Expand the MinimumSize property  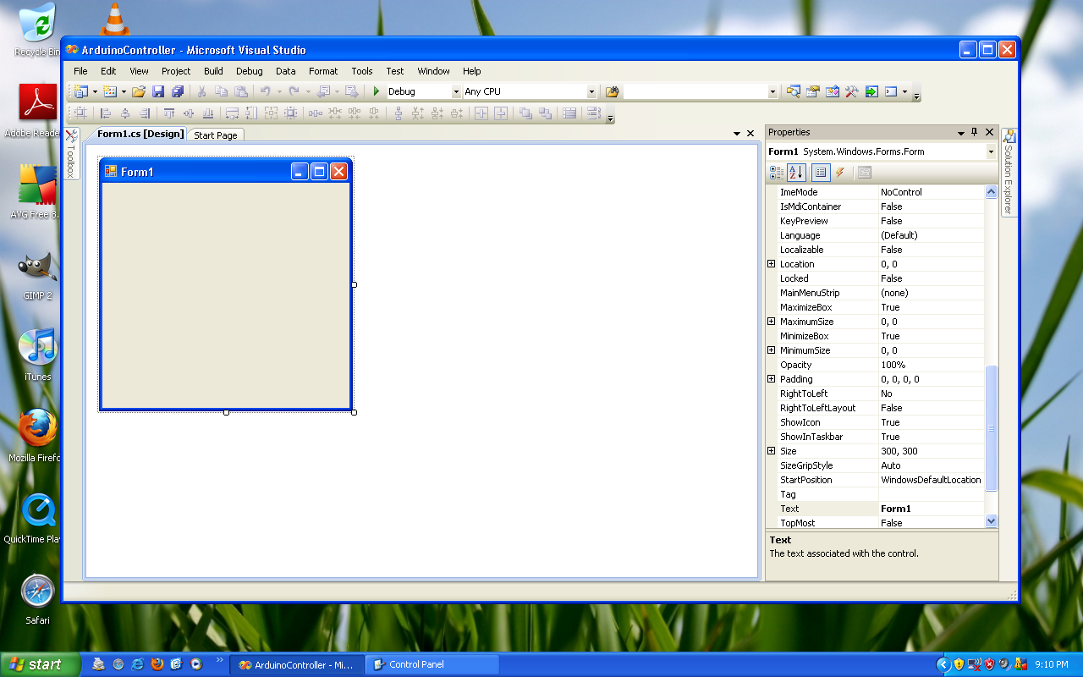tap(771, 350)
